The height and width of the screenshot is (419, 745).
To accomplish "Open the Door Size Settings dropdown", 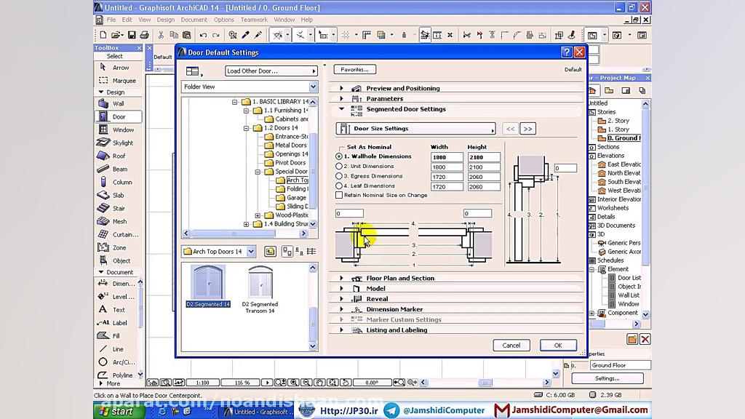I will 415,129.
